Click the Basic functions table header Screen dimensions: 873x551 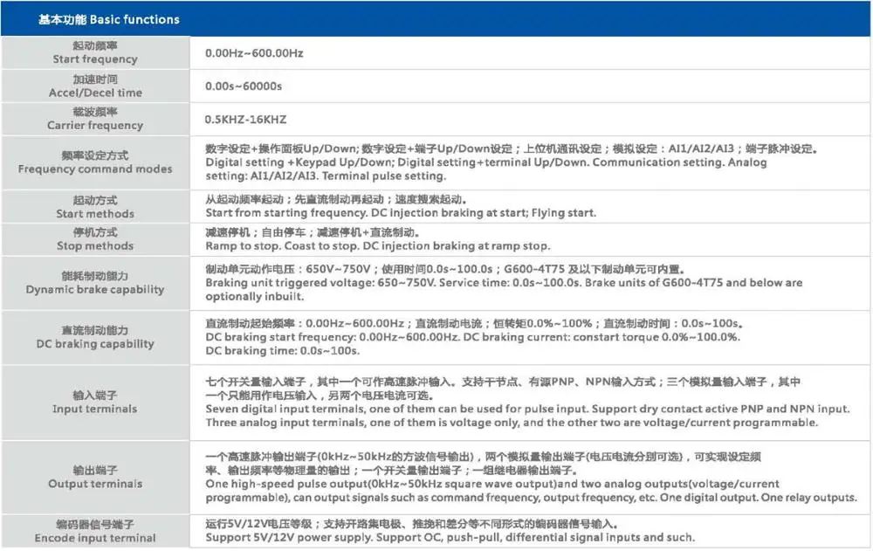[108, 19]
